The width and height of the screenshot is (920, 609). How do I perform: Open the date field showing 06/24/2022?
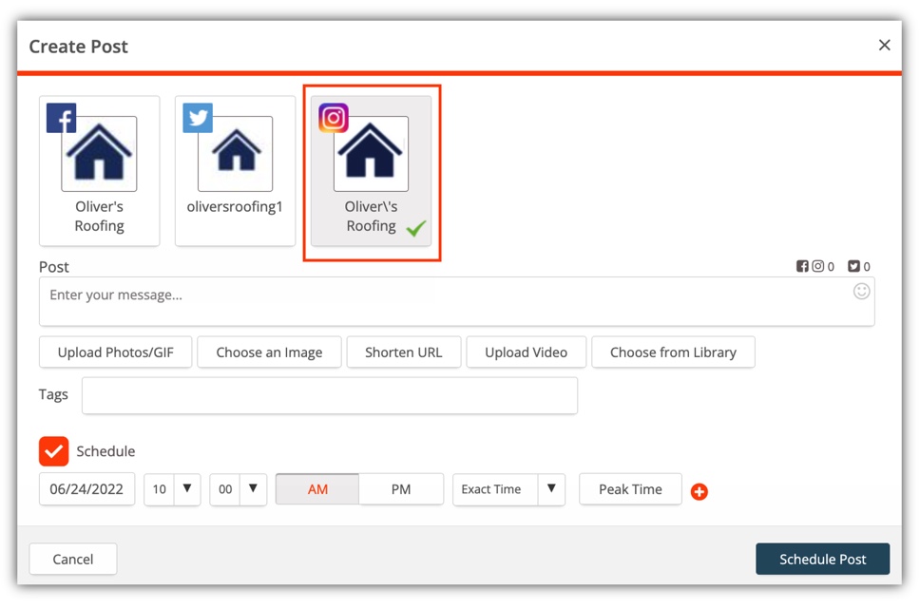[x=86, y=489]
